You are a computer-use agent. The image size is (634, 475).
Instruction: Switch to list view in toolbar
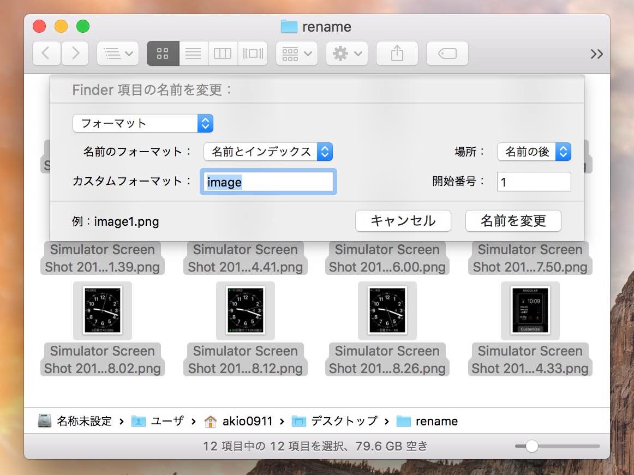(193, 53)
